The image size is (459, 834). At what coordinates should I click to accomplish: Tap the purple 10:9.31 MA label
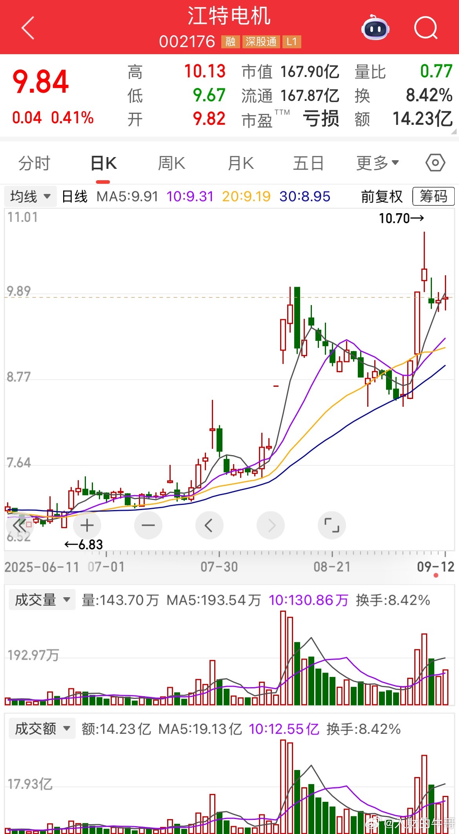pyautogui.click(x=190, y=196)
